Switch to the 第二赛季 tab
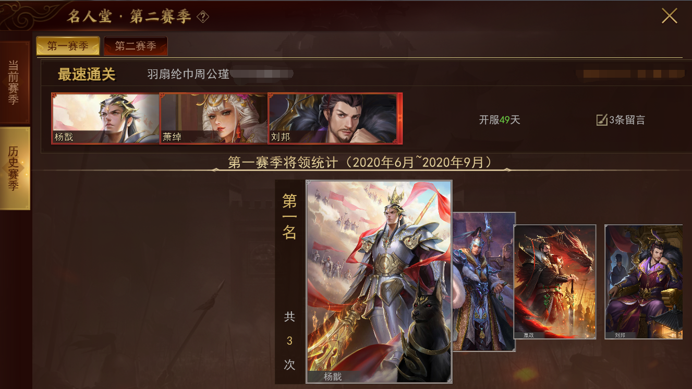The height and width of the screenshot is (389, 692). pos(136,46)
